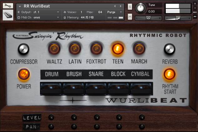
Task: Open the wrench edit instrument icon
Action: pyautogui.click(x=8, y=6)
